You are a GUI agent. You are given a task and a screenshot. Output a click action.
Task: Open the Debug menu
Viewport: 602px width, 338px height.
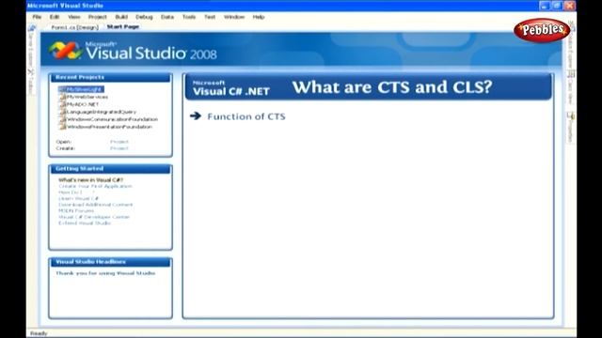(x=144, y=17)
